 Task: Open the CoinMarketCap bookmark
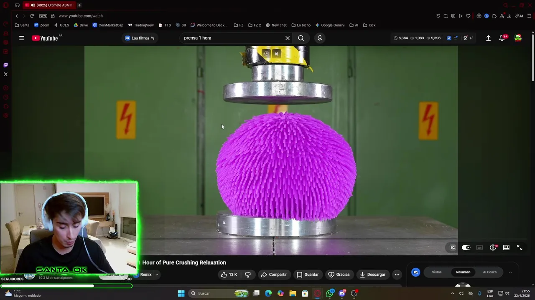click(x=108, y=25)
